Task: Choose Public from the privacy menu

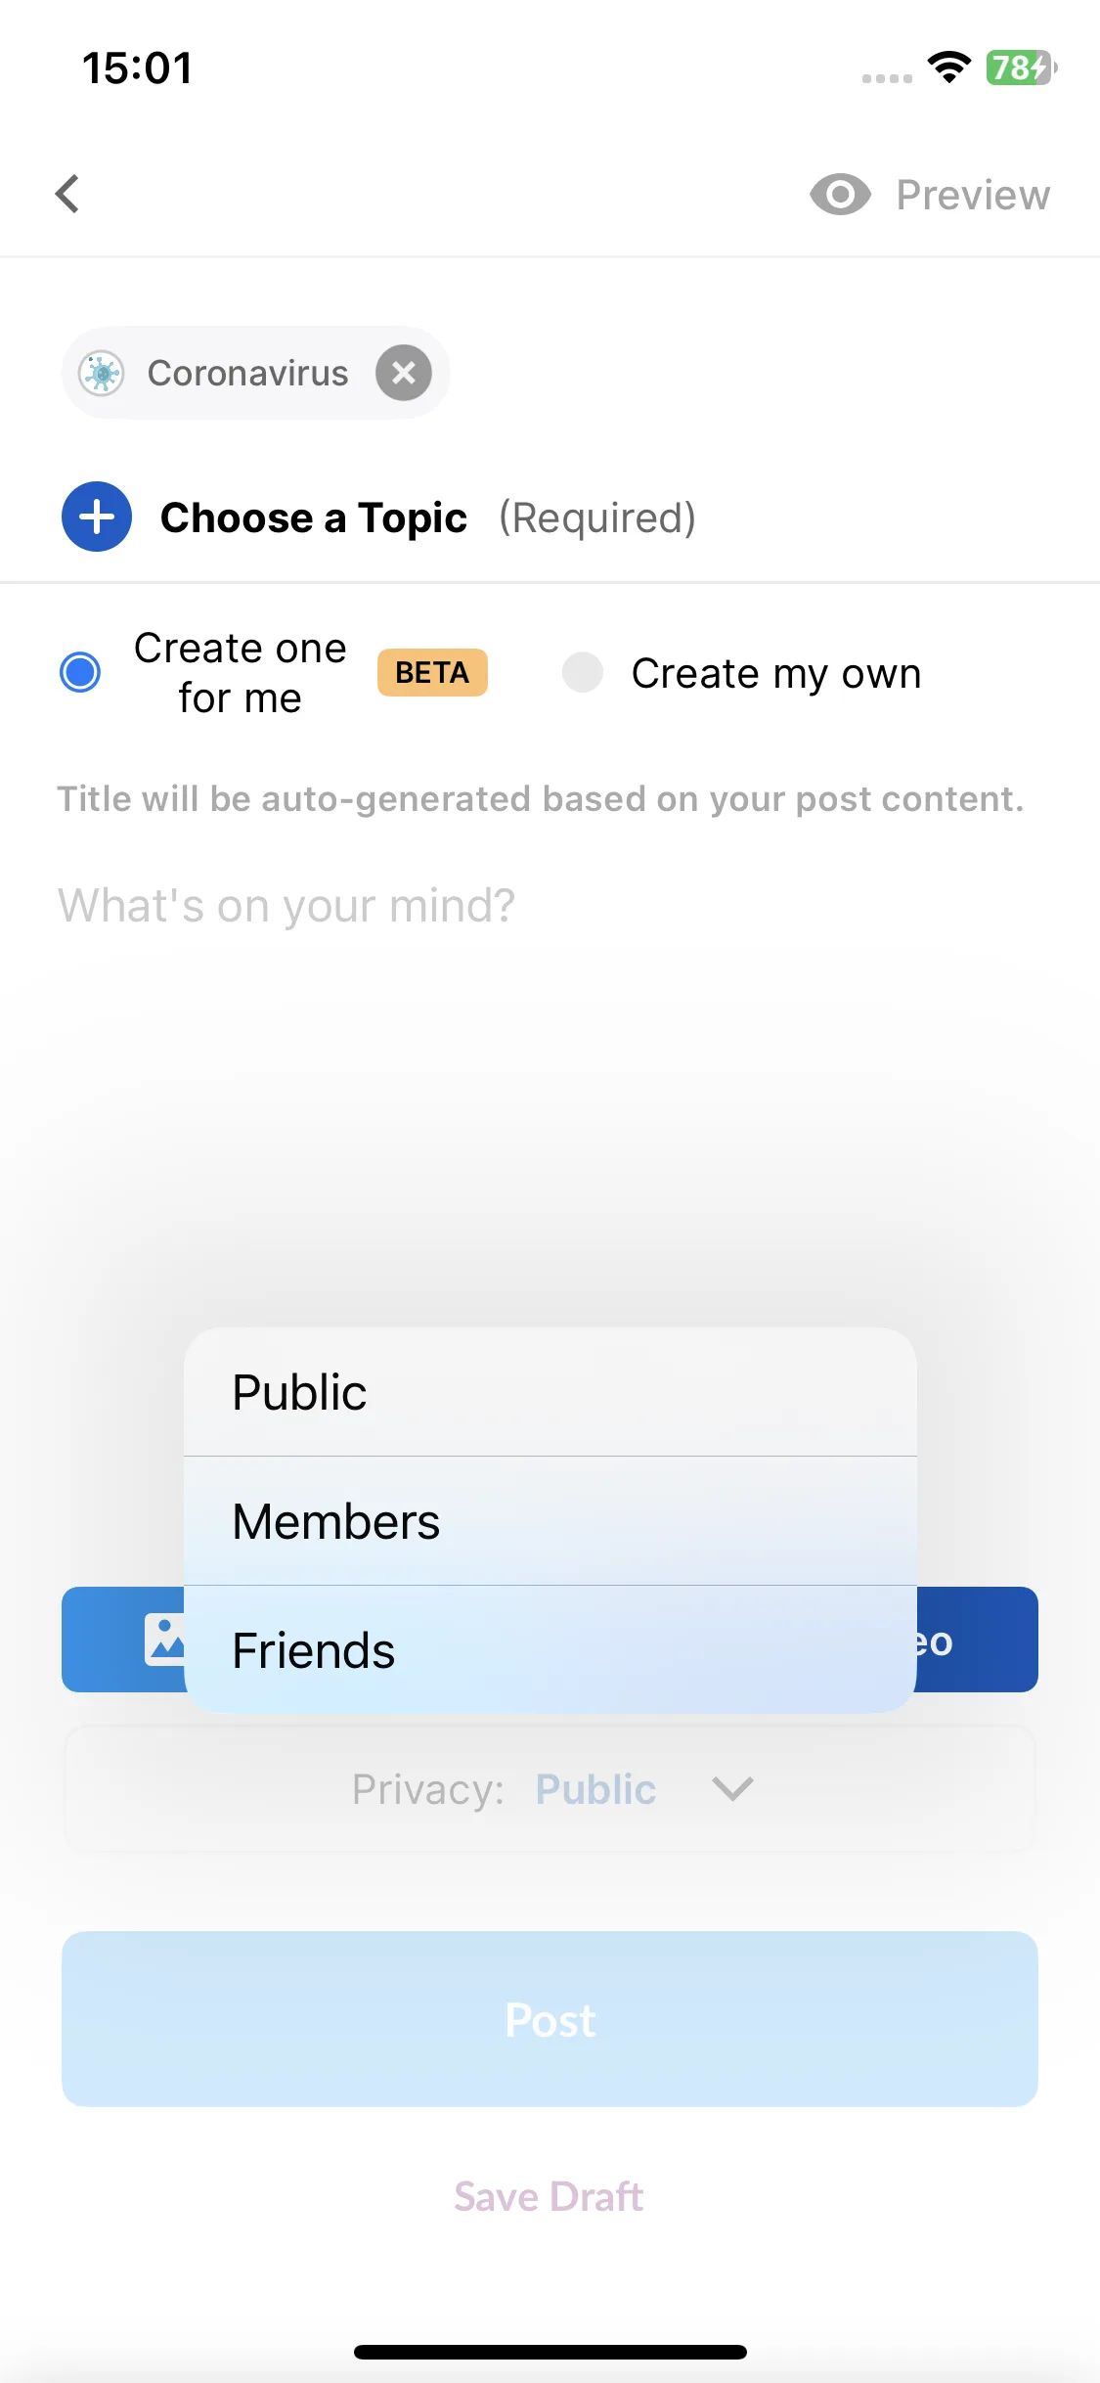Action: click(x=550, y=1392)
